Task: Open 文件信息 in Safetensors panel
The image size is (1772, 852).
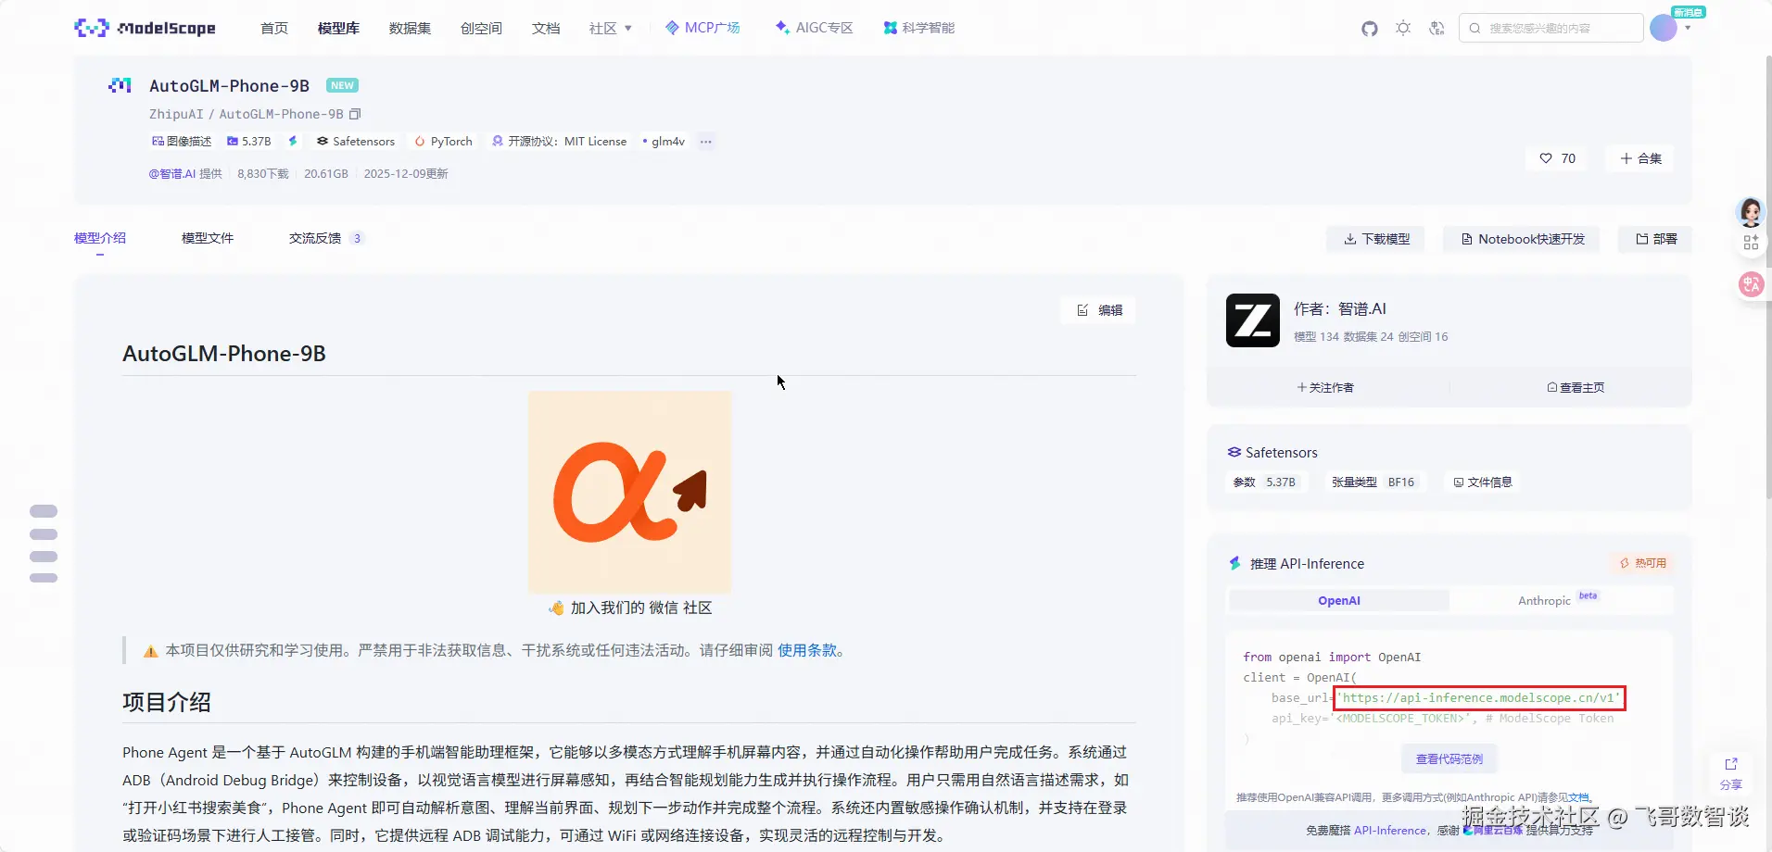Action: tap(1482, 482)
